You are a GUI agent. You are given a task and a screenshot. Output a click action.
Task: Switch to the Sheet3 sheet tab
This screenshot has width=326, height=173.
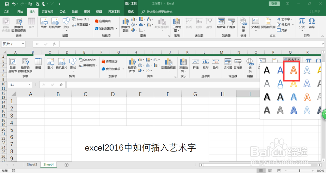tap(32, 165)
